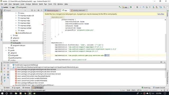Viewport: 169px width, 95px height.
Task: Click the red X close icon in Messages toolbar
Action: (4, 68)
